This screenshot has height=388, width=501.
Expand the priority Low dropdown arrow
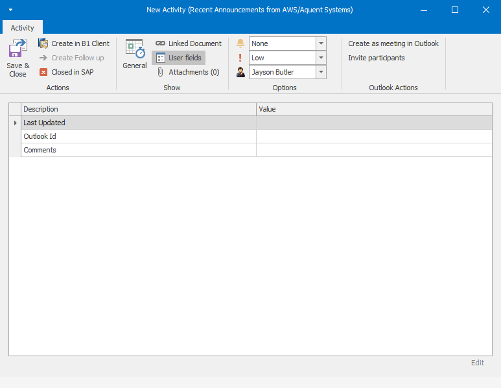pyautogui.click(x=321, y=58)
